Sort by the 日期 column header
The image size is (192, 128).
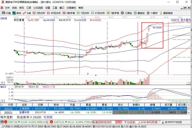[x=40, y=105]
